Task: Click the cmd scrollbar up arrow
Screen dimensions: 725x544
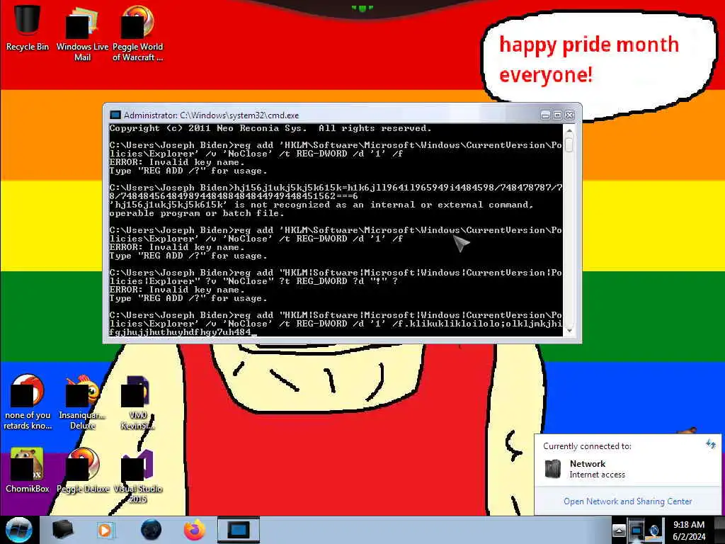Action: pyautogui.click(x=569, y=131)
